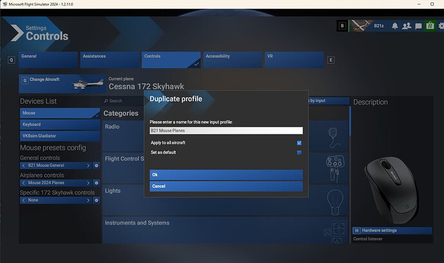Click the G key icon on Change Aircraft
This screenshot has height=263, width=444.
(25, 80)
